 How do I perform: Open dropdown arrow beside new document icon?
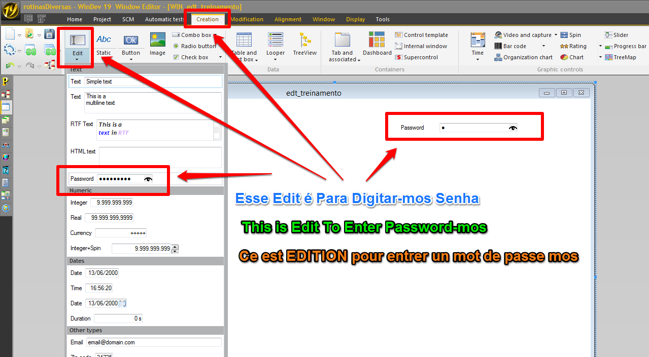[x=20, y=36]
